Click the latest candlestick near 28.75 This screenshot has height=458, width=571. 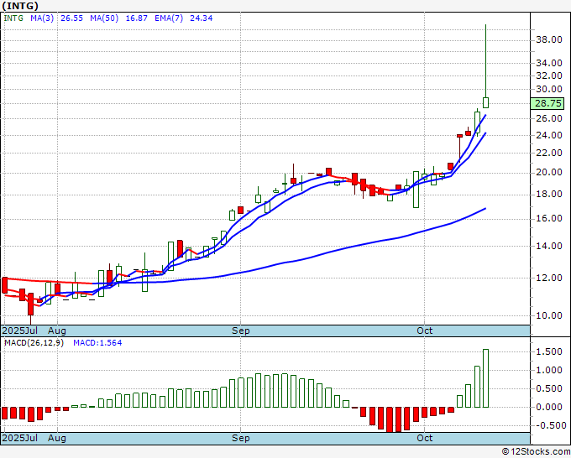[486, 102]
